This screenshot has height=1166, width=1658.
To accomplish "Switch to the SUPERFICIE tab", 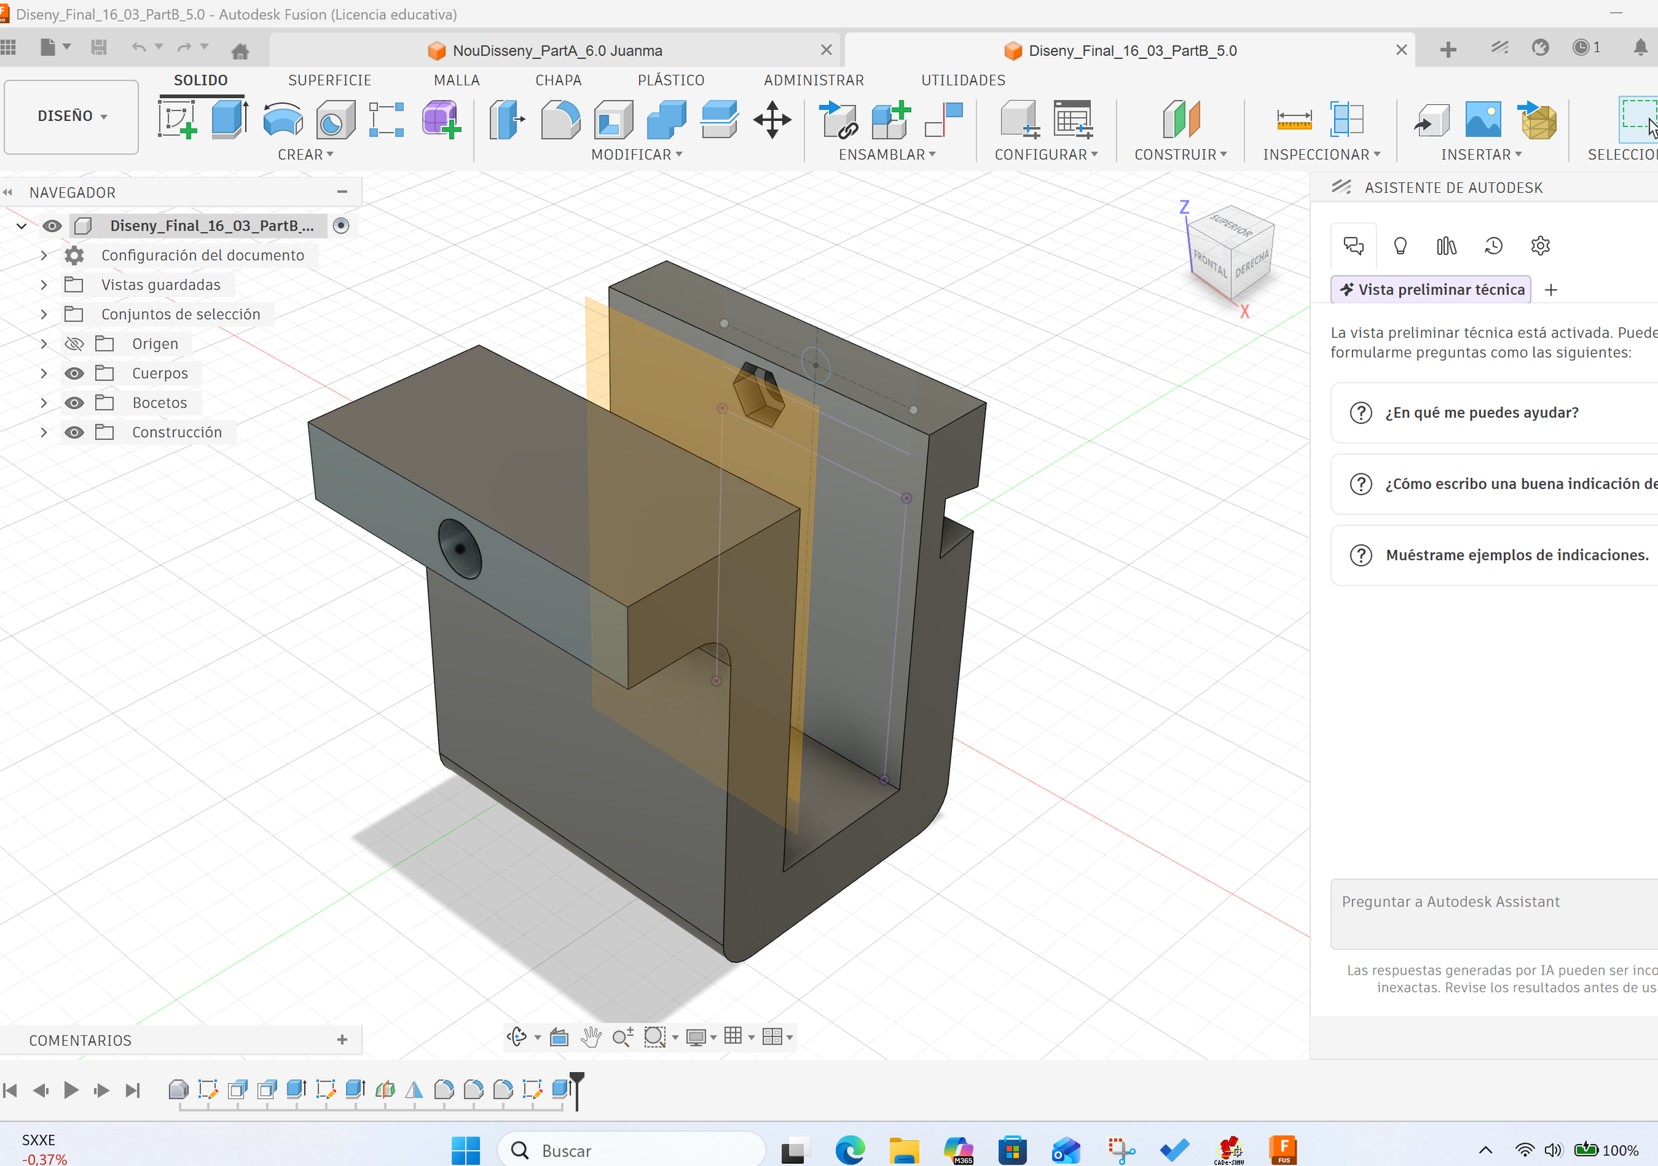I will pos(330,80).
